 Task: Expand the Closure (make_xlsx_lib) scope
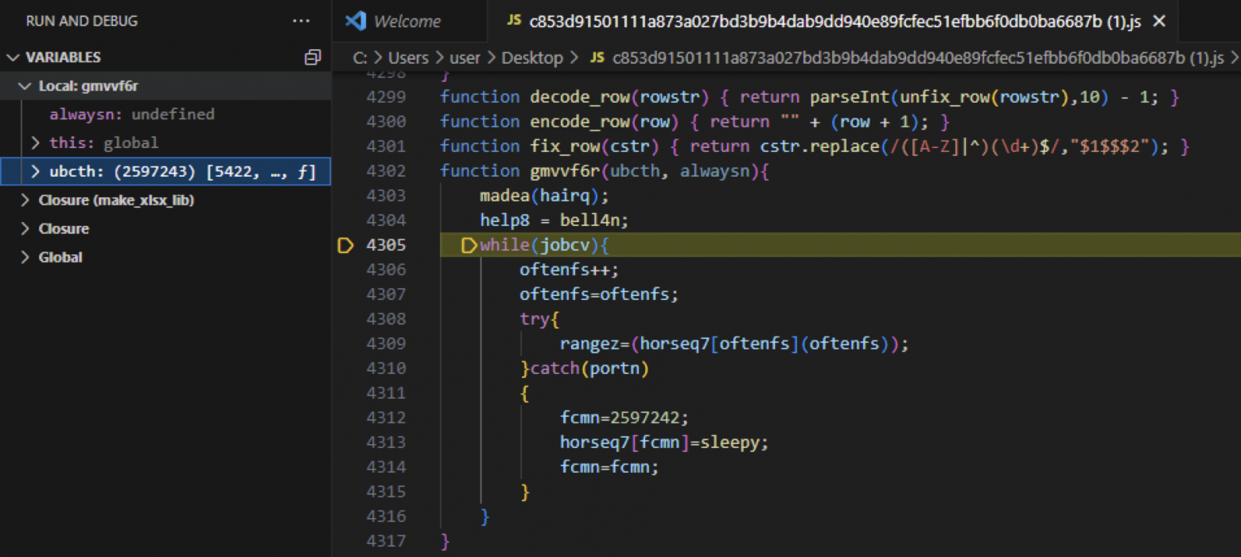(x=24, y=200)
